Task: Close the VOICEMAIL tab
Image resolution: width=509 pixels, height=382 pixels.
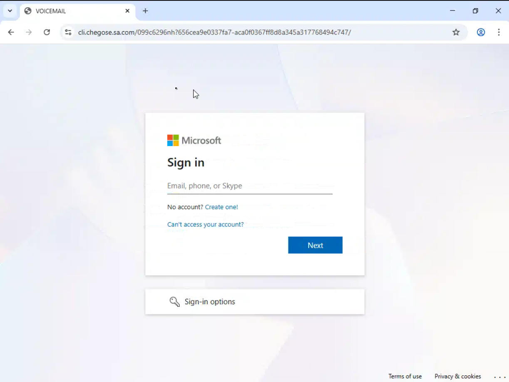Action: (127, 11)
